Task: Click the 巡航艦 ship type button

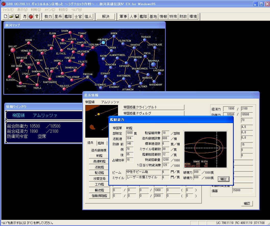Action: point(99,167)
